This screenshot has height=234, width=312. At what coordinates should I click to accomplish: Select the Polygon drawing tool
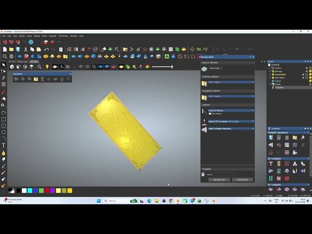pyautogui.click(x=3, y=132)
